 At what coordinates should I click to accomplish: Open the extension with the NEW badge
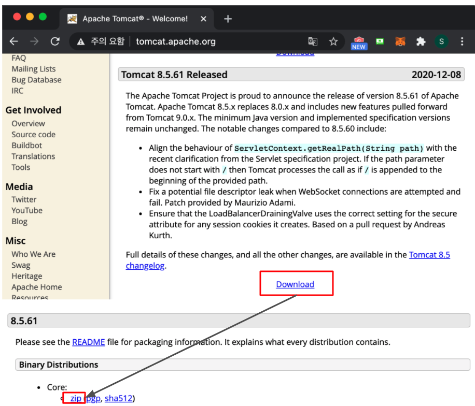[x=359, y=43]
